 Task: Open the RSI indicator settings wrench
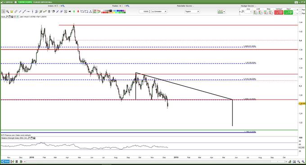click(x=29, y=138)
